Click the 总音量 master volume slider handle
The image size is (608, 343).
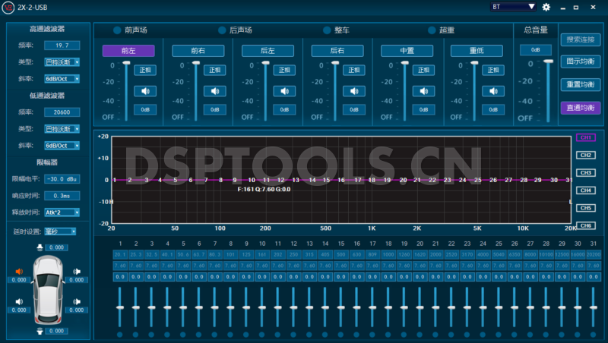[548, 61]
